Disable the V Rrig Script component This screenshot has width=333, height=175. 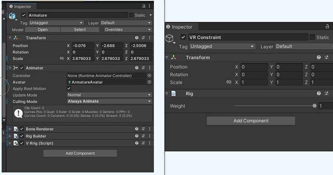(x=22, y=143)
